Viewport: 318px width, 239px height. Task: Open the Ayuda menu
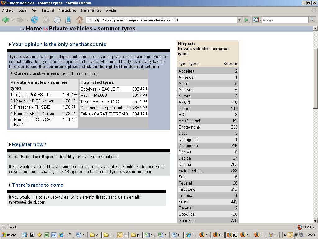tap(111, 10)
